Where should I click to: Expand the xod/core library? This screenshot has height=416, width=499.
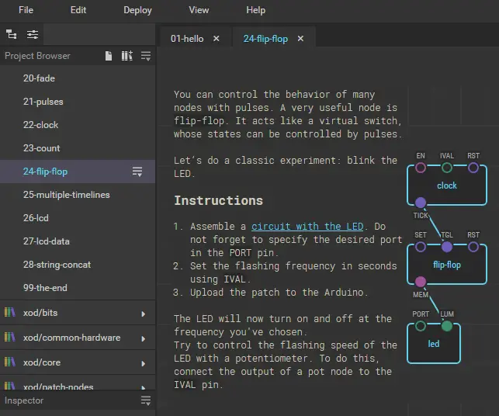point(144,363)
